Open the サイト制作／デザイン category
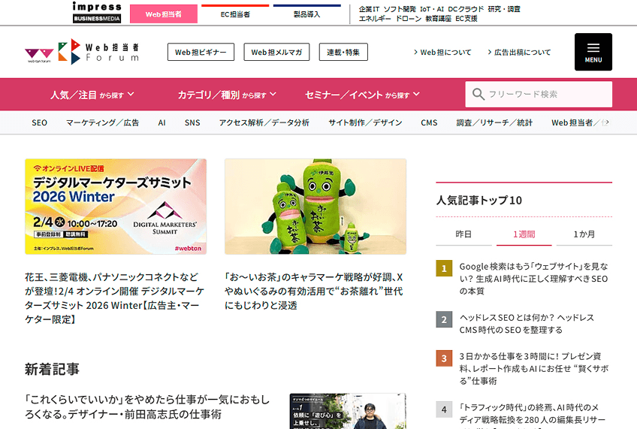This screenshot has height=429, width=637. point(365,122)
